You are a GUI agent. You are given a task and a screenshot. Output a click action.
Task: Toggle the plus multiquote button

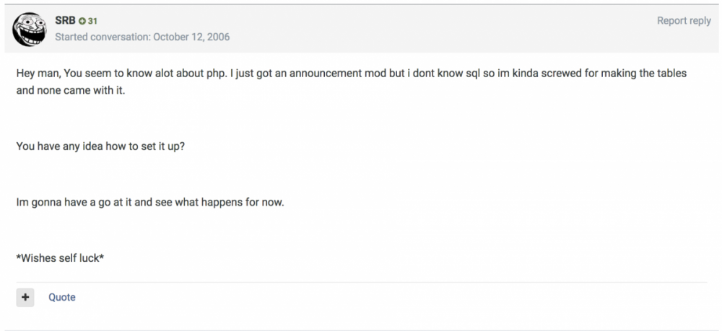coord(25,297)
